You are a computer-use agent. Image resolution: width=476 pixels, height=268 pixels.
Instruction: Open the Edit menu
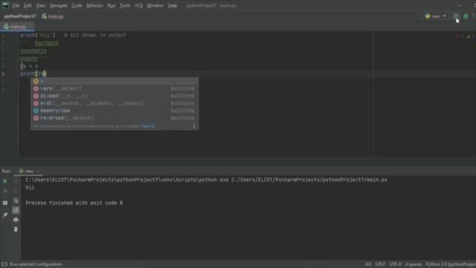(28, 5)
